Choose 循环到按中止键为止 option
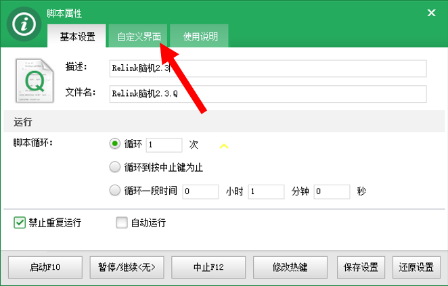Screen dimensions: 448x286 coord(114,167)
